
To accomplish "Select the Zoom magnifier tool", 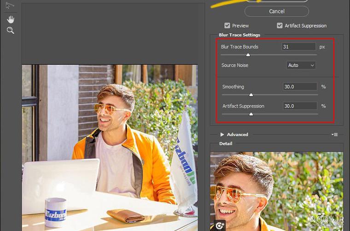I will [10, 30].
